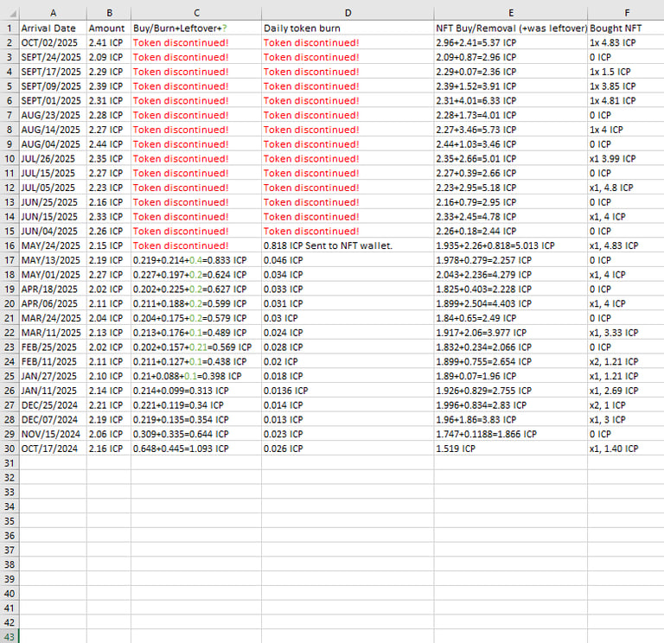
Task: Click cell '0.818 ICP Sent to NFT wallet.'
Action: point(348,245)
